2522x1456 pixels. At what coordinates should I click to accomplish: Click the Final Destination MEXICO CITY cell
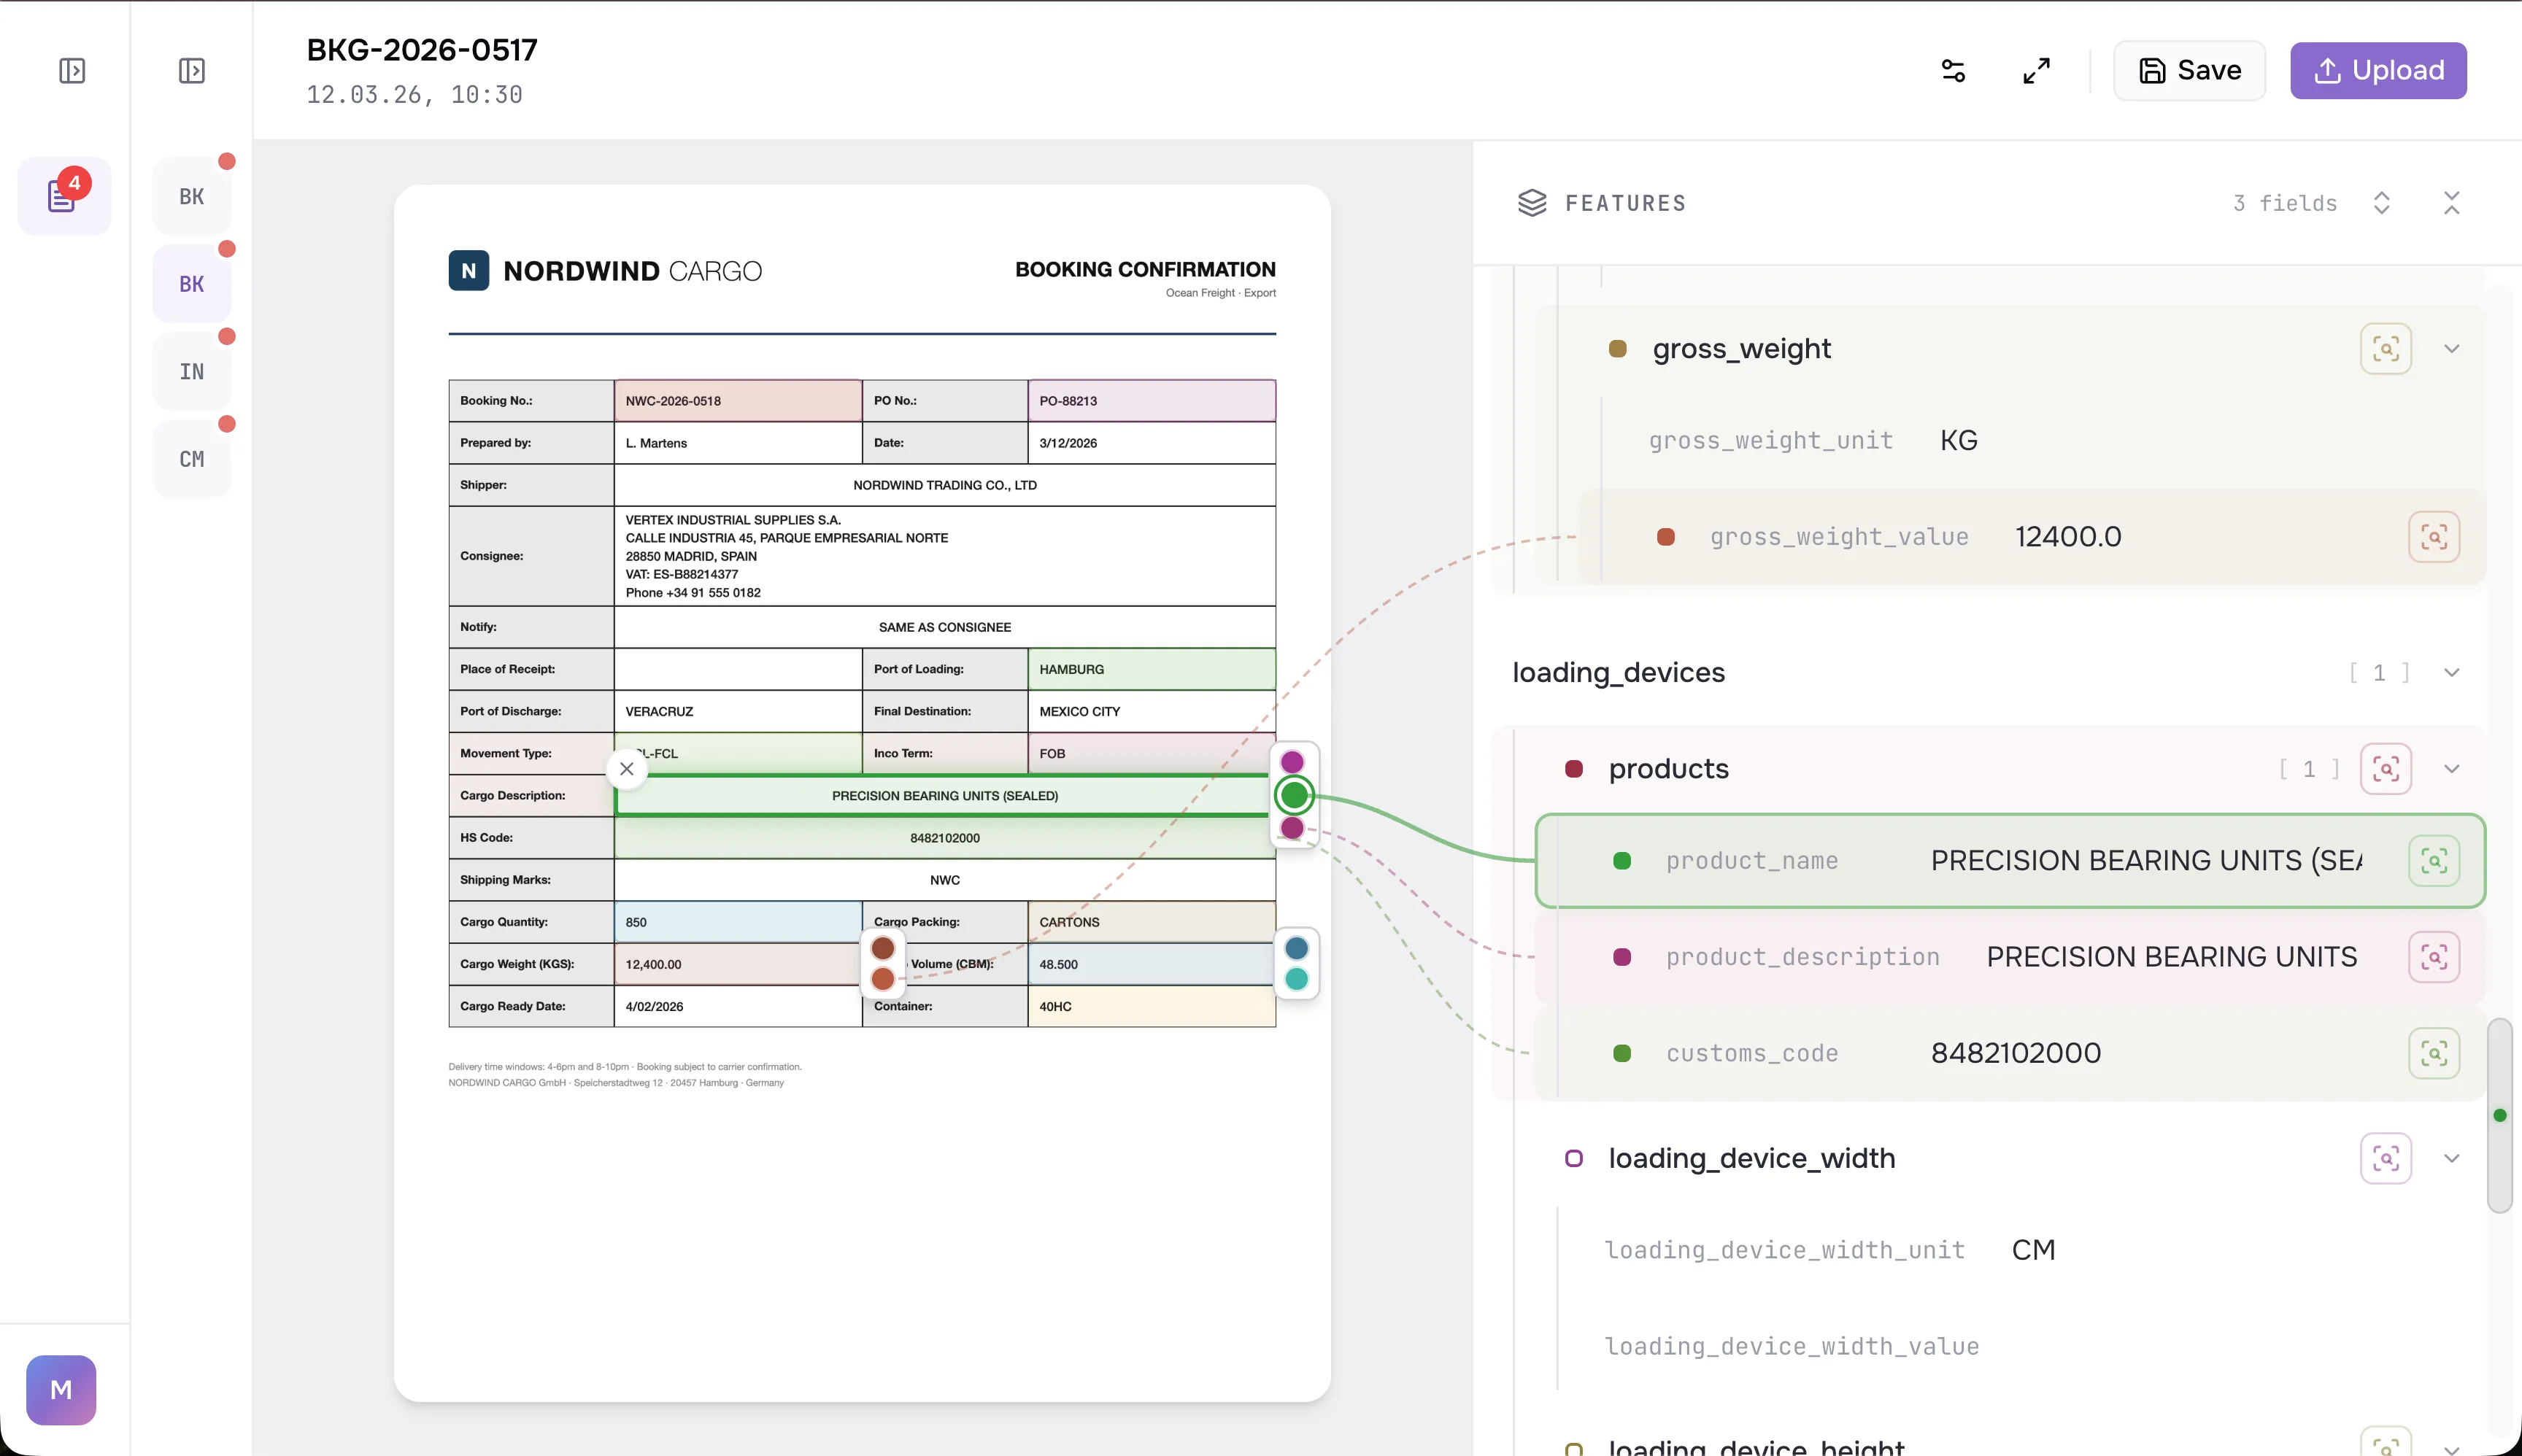(1152, 711)
